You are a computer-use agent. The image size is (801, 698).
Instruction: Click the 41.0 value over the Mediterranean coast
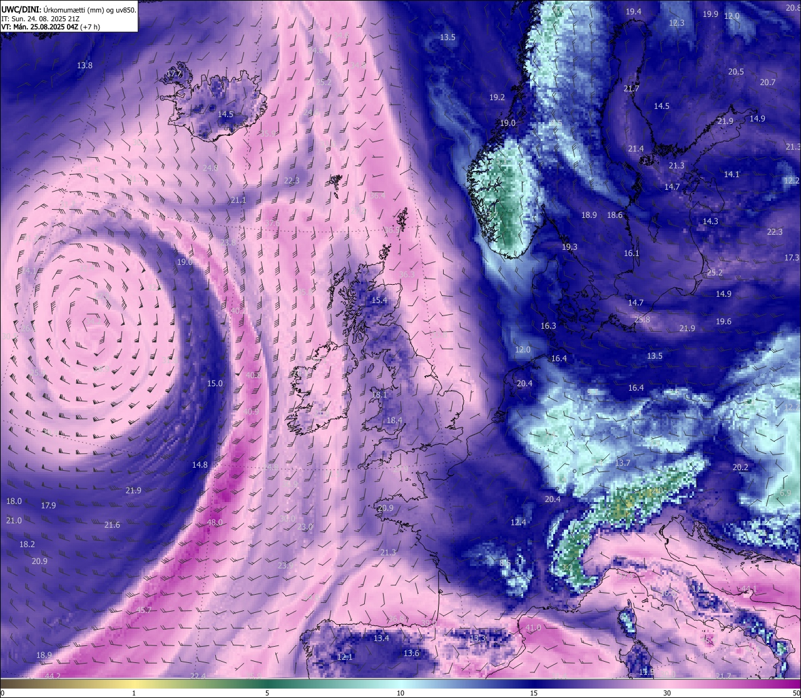coord(533,627)
